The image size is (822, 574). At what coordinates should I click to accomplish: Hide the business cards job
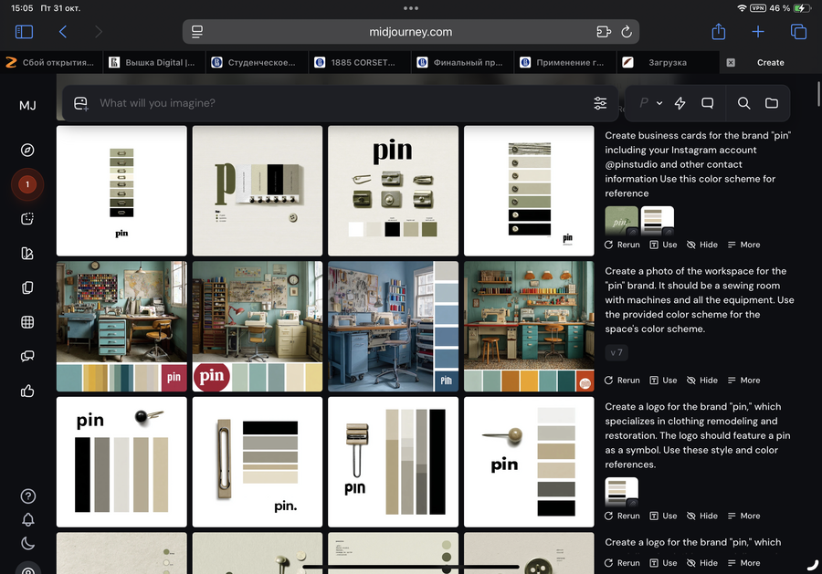[x=702, y=245]
